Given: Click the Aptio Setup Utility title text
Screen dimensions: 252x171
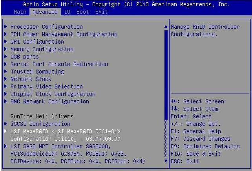Looking at the screenshot, I should [x=127, y=4].
